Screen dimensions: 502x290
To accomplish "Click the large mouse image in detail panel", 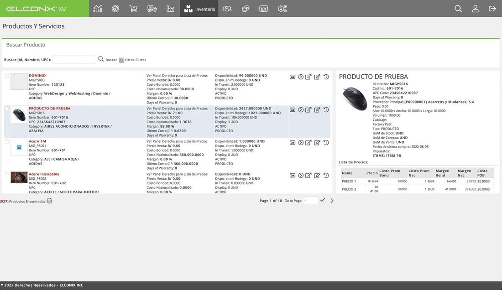I will (355, 98).
